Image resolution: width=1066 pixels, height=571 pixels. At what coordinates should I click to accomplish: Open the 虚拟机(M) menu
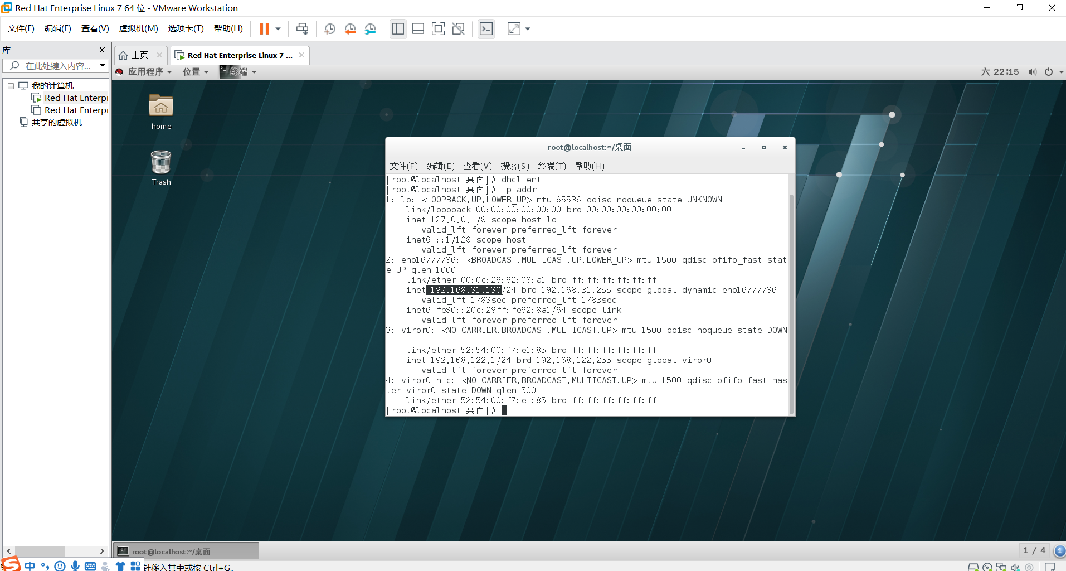tap(138, 28)
